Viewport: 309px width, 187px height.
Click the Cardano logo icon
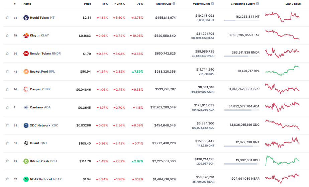click(x=26, y=107)
